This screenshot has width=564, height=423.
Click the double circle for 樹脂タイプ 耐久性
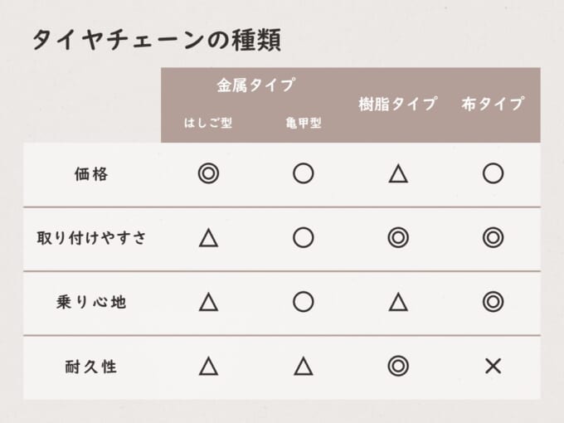(398, 366)
